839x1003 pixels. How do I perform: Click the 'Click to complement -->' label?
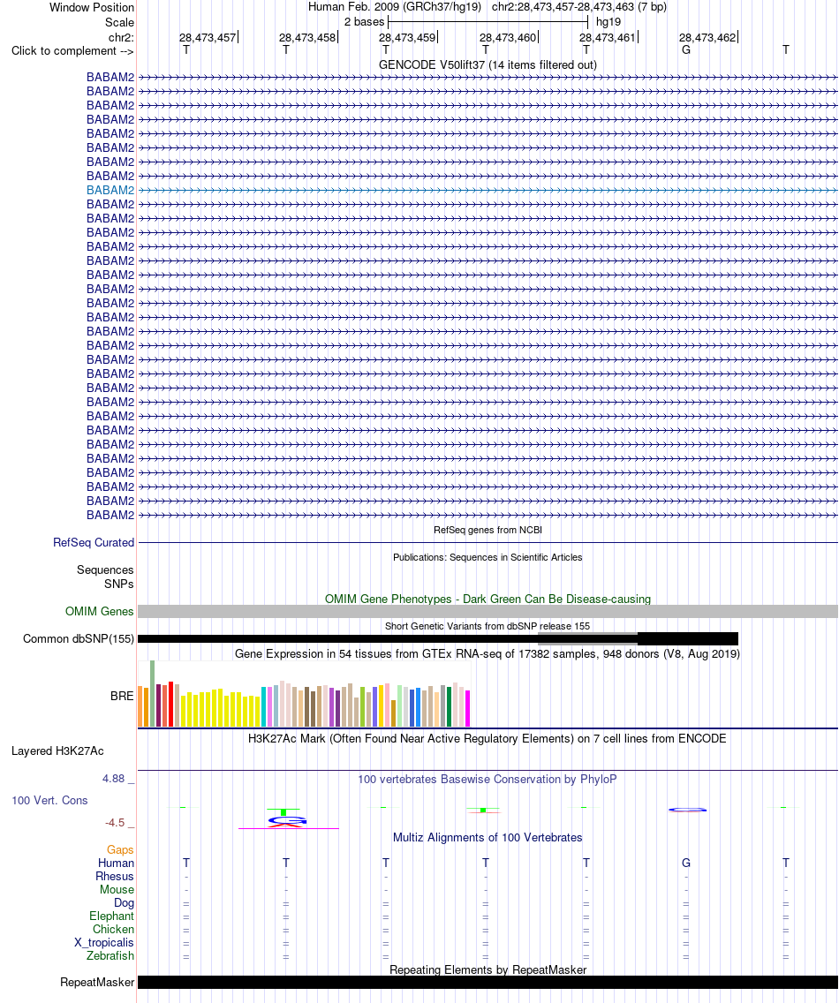pos(72,51)
